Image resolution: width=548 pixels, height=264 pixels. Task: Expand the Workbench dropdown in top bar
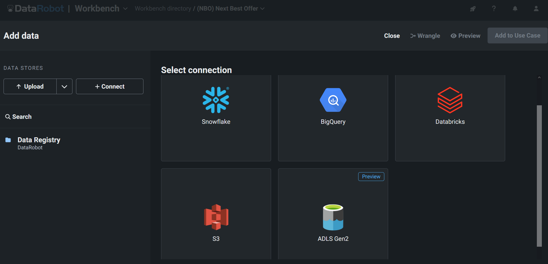tap(125, 9)
